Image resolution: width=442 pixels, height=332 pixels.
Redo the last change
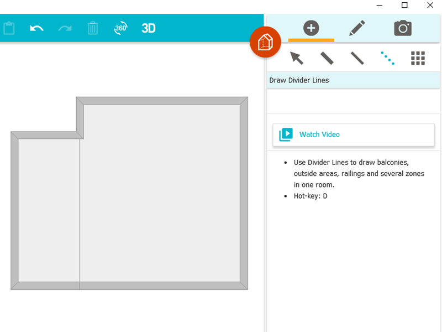pos(64,28)
